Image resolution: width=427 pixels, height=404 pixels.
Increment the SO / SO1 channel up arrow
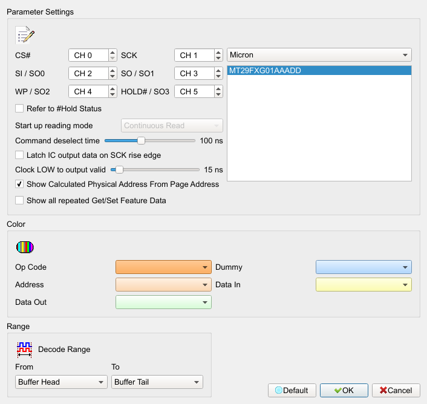(218, 71)
